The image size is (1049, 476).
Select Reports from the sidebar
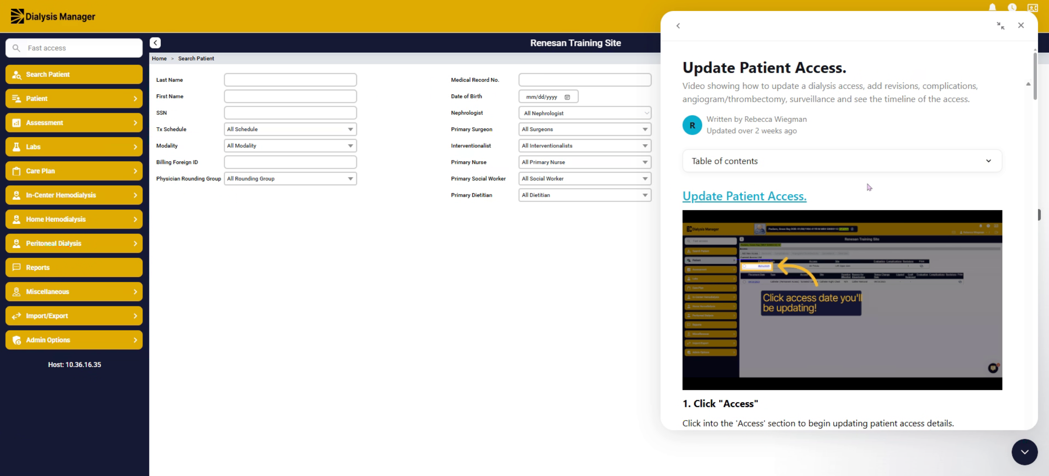coord(74,268)
